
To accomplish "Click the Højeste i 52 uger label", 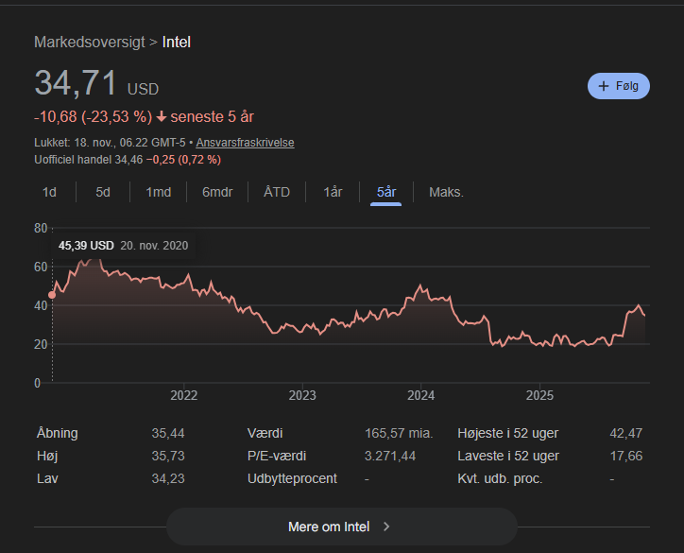I will point(507,433).
